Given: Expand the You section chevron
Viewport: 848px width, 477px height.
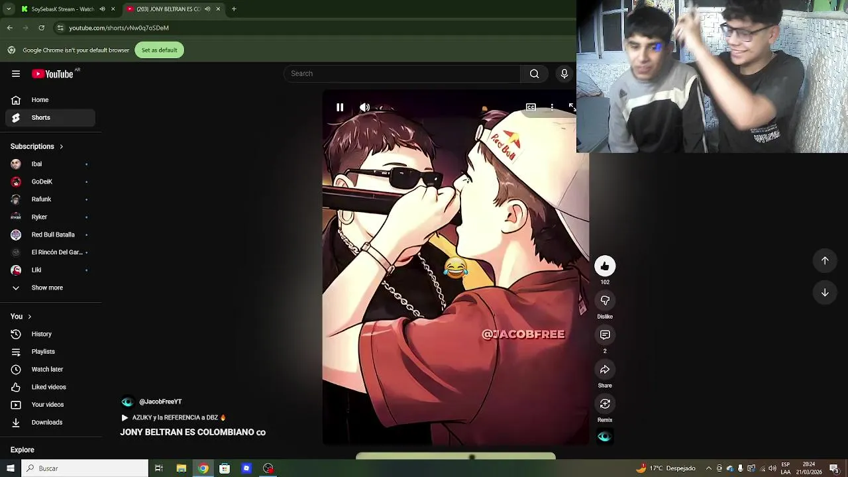Looking at the screenshot, I should click(29, 317).
